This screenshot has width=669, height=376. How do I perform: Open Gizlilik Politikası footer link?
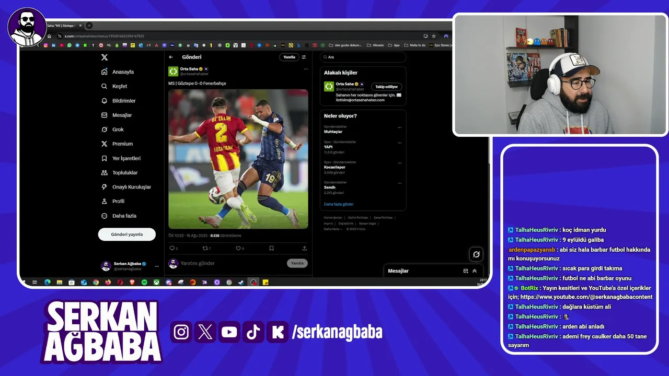pos(358,217)
